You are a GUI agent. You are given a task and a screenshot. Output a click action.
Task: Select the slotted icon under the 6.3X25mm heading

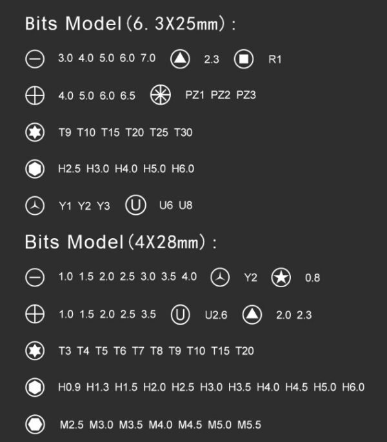35,59
